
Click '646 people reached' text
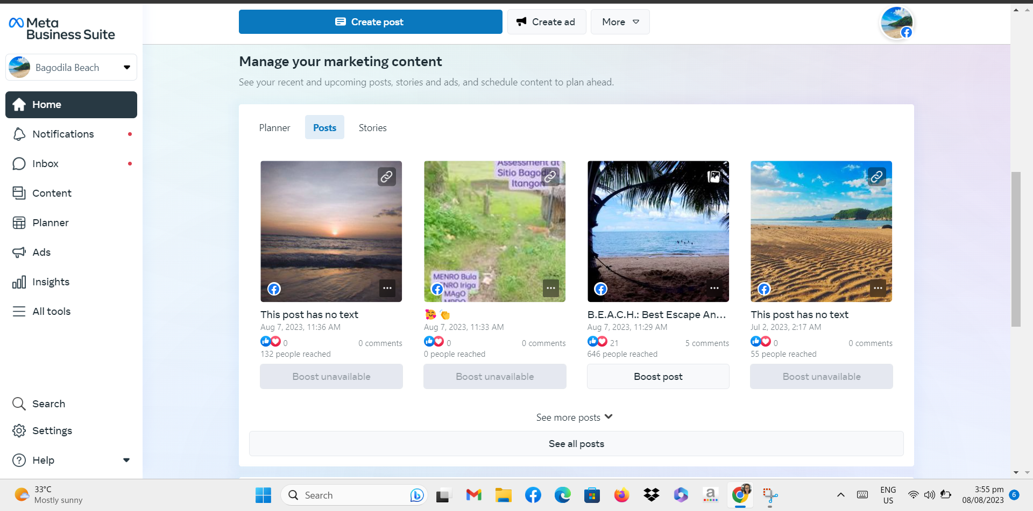click(622, 354)
